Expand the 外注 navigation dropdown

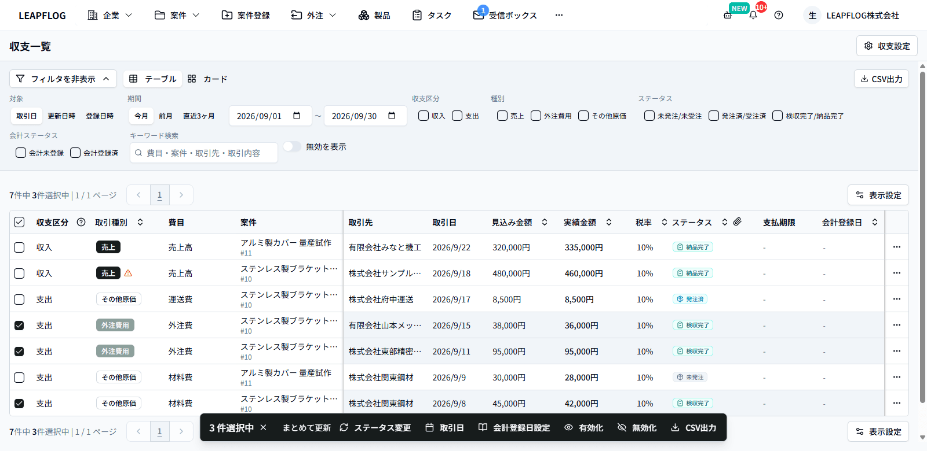[x=314, y=15]
